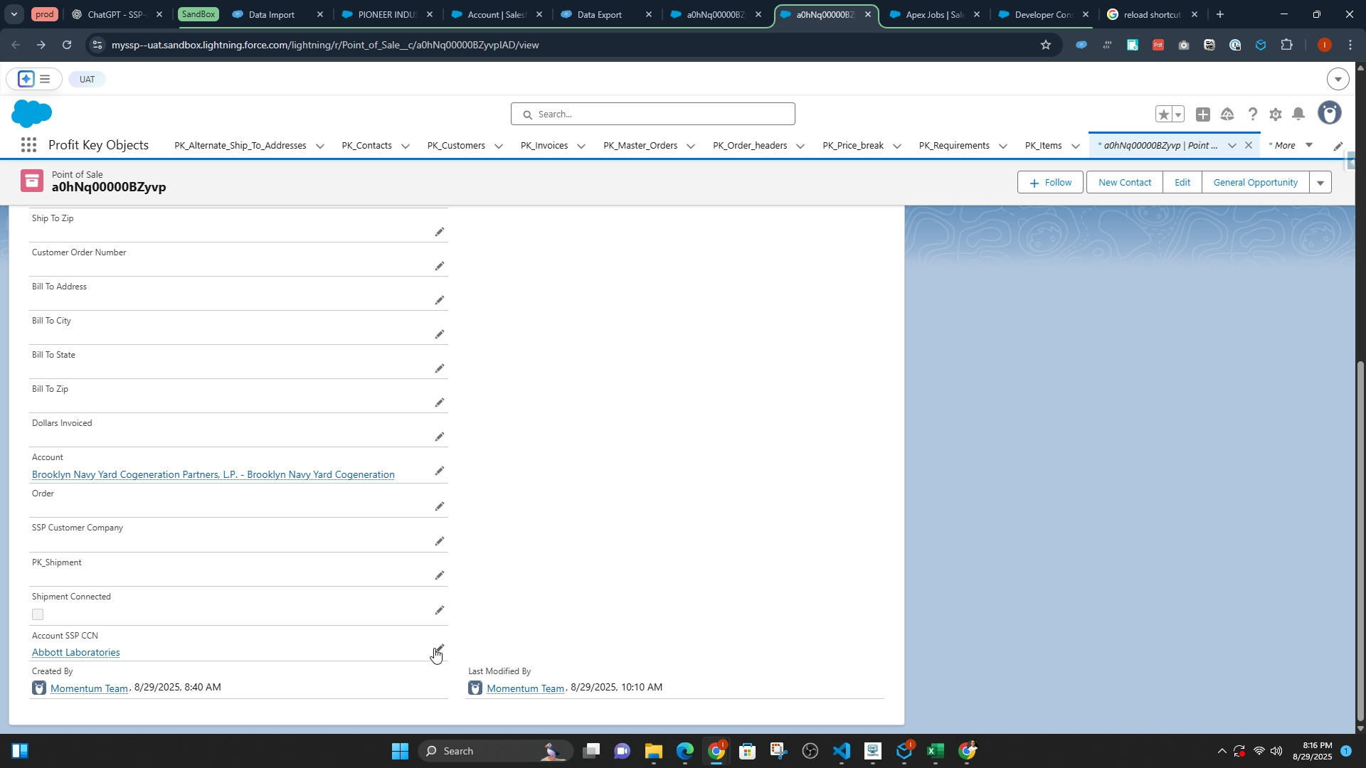Screen dimensions: 1366x768
Task: Click the New Contact button
Action: (x=1124, y=183)
